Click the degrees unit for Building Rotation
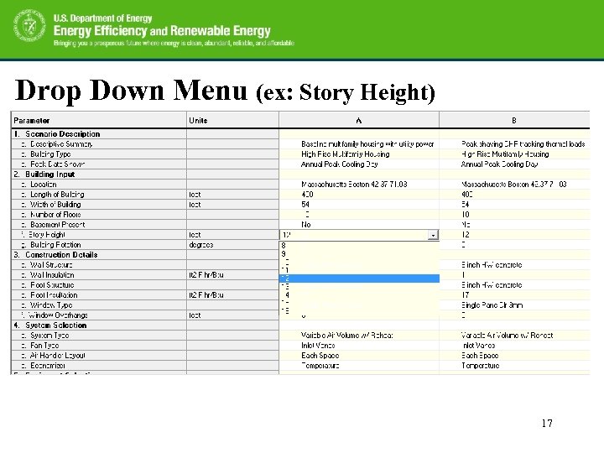The image size is (604, 453). point(201,245)
